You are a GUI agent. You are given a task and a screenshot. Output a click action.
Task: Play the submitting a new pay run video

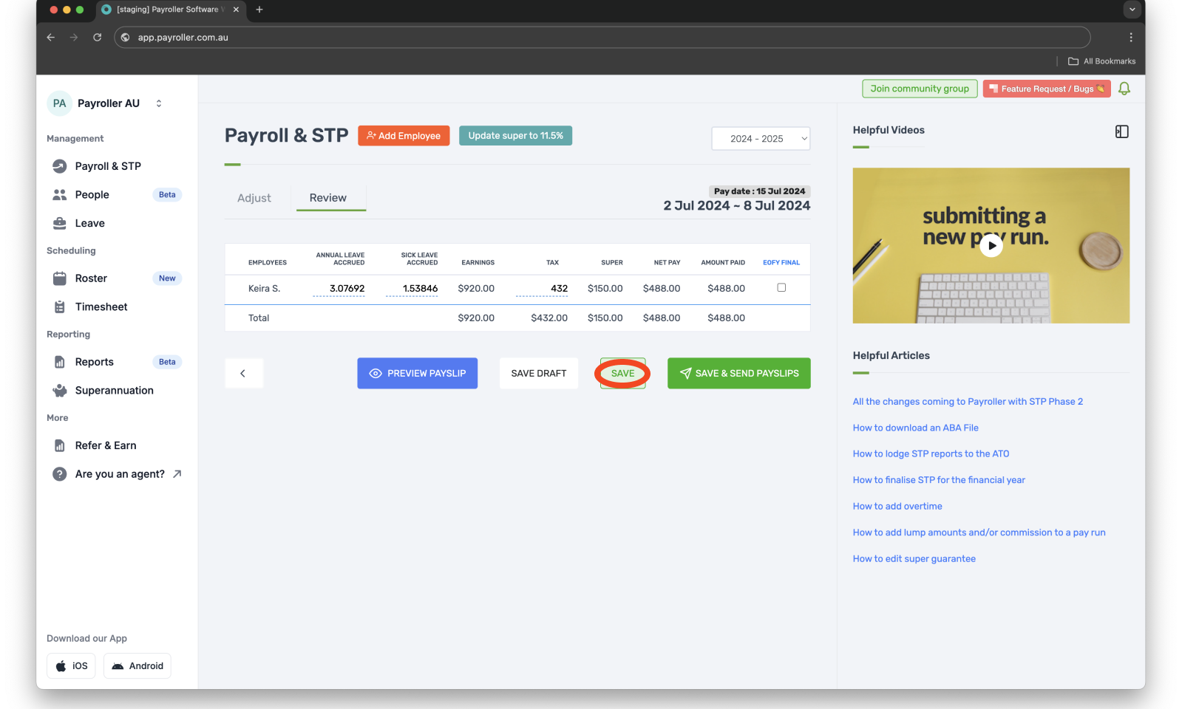(991, 245)
